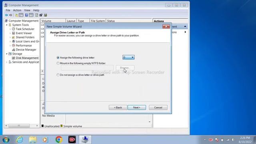Image resolution: width=256 pixels, height=144 pixels.
Task: Click the Up one level folder icon
Action: point(16,15)
